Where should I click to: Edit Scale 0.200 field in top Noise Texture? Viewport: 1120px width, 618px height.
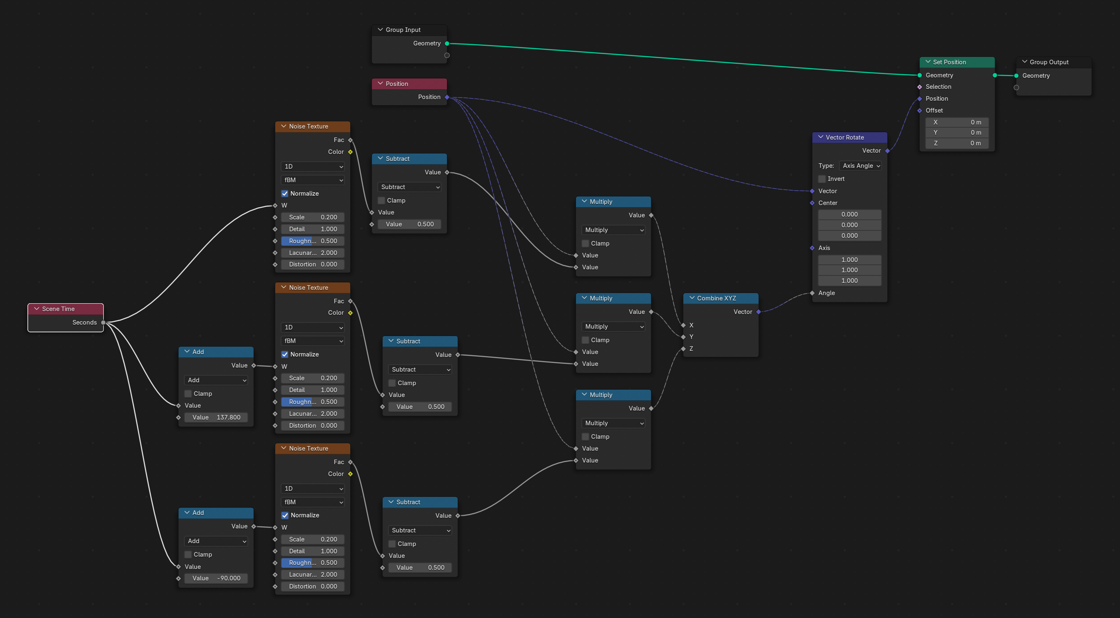[313, 217]
